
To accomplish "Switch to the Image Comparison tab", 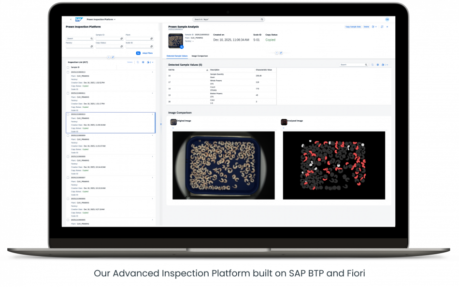I will coord(200,56).
